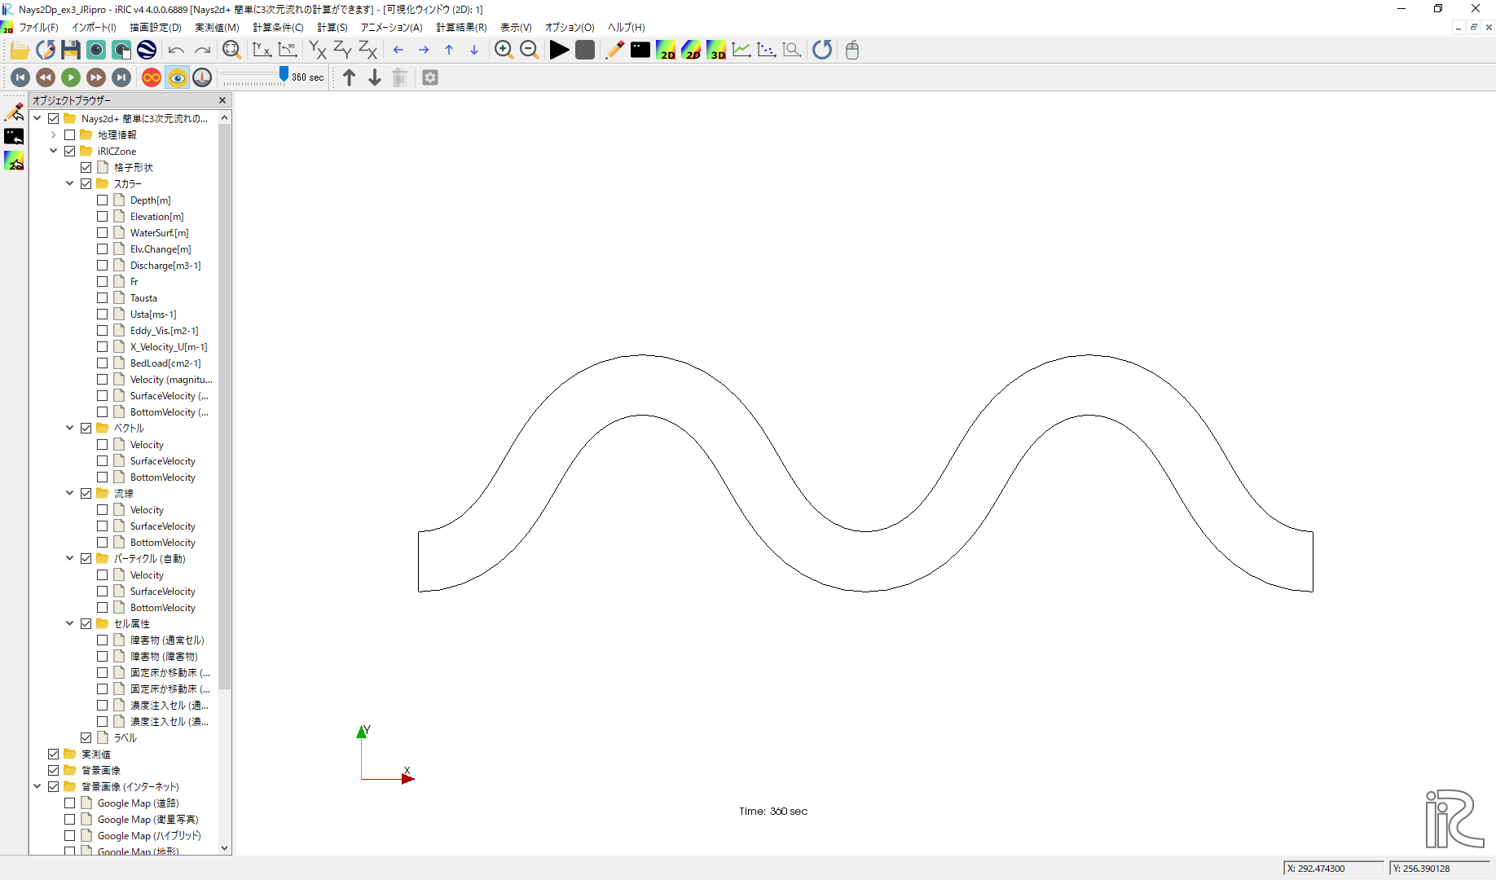Open the solver console black window icon
The width and height of the screenshot is (1496, 880).
coord(640,50)
